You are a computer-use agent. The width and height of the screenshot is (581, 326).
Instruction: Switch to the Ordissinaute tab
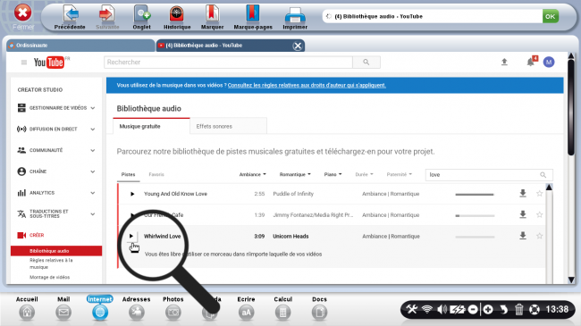(x=80, y=46)
